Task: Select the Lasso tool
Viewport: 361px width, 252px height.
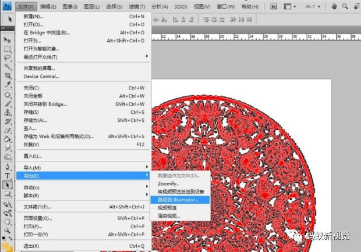Action: tap(8, 57)
